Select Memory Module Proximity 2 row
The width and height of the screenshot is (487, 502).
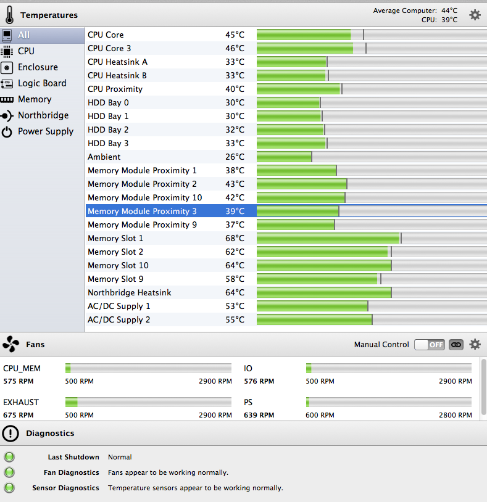[x=286, y=184]
